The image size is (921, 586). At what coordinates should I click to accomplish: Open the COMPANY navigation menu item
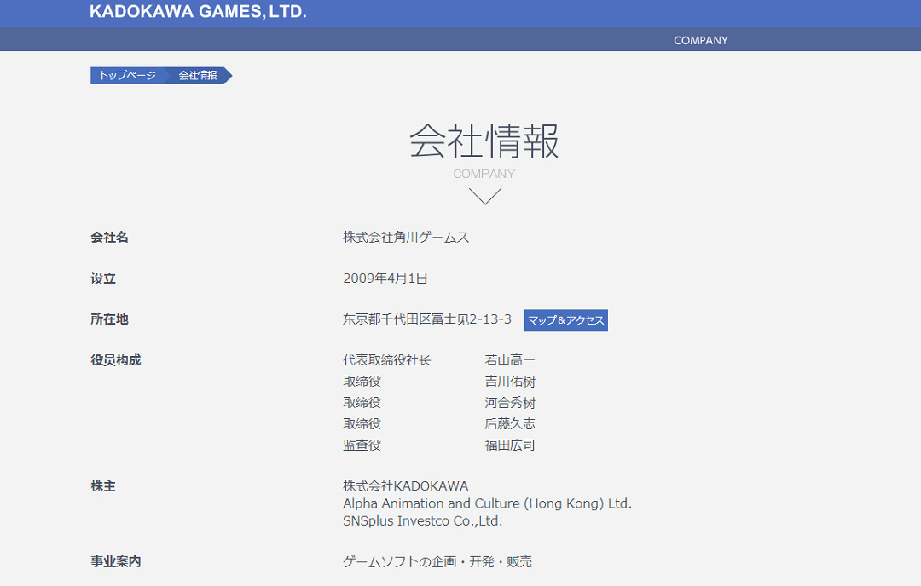[700, 40]
